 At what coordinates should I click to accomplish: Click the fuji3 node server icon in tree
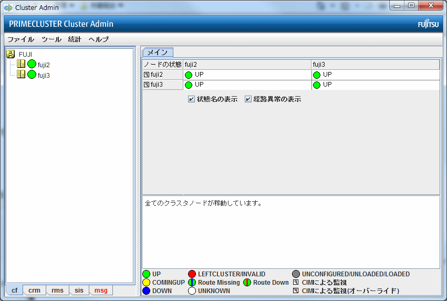pos(21,74)
